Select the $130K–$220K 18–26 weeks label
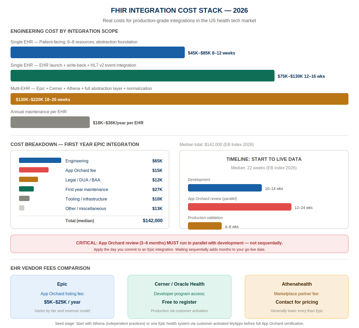 [x=43, y=99]
